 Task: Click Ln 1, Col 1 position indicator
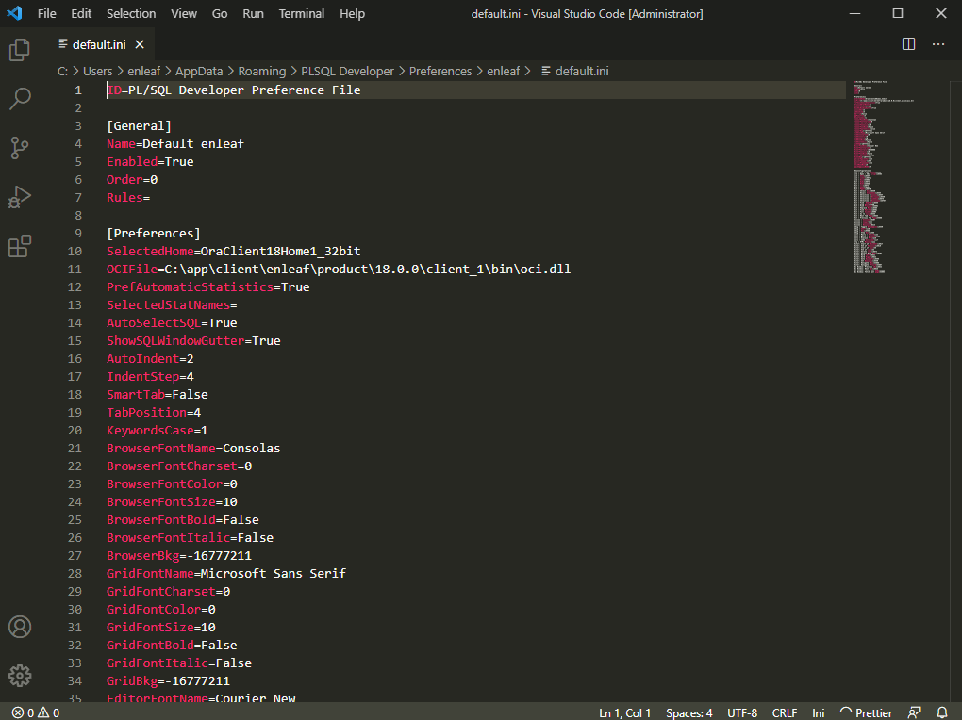point(624,712)
